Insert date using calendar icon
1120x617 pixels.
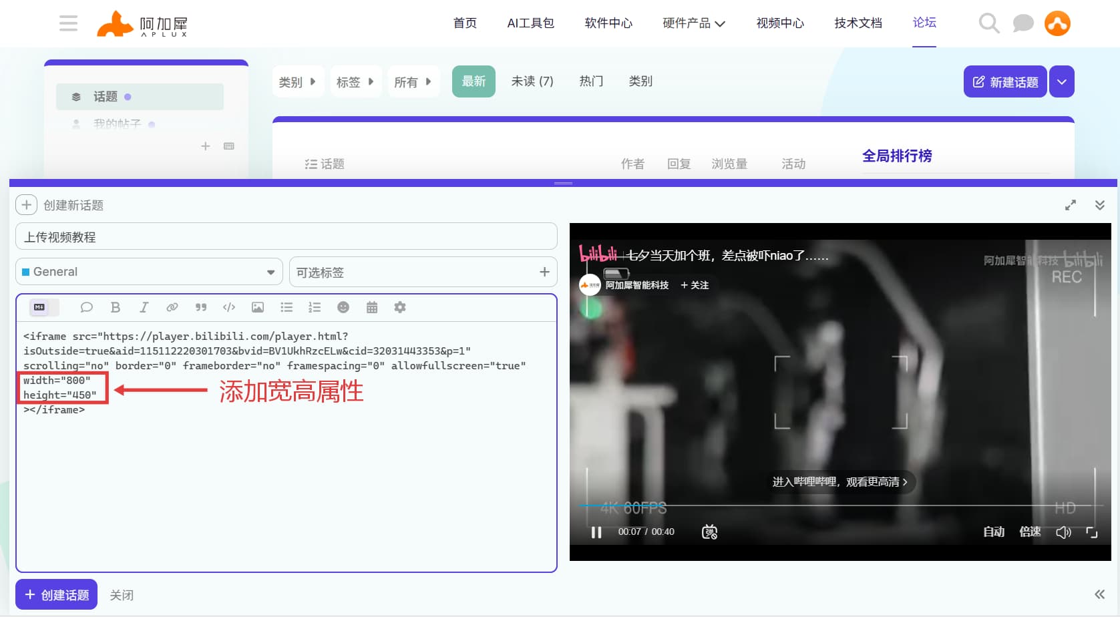(x=372, y=307)
